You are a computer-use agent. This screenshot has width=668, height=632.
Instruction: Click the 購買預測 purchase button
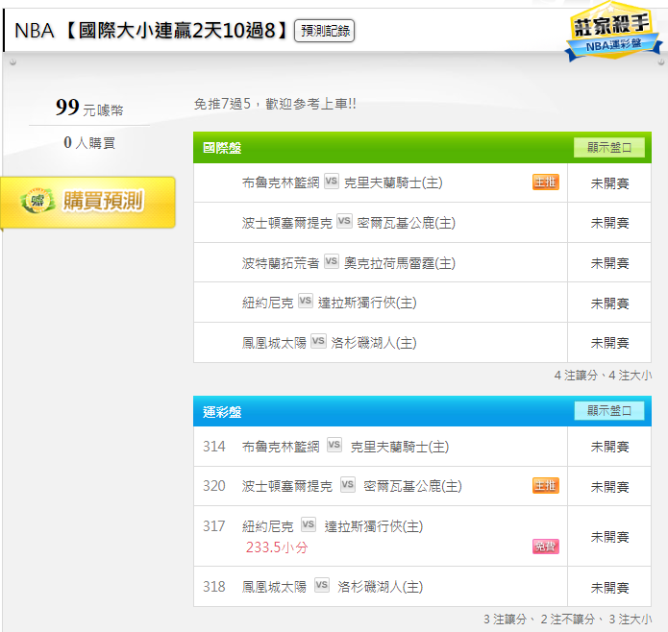point(87,202)
